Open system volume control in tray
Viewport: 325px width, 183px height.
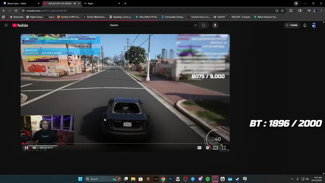click(x=307, y=179)
